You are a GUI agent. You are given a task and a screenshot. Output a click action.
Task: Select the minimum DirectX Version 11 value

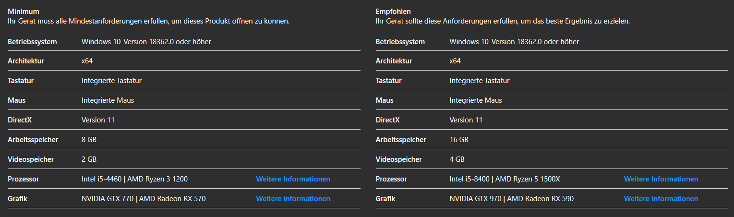(98, 120)
